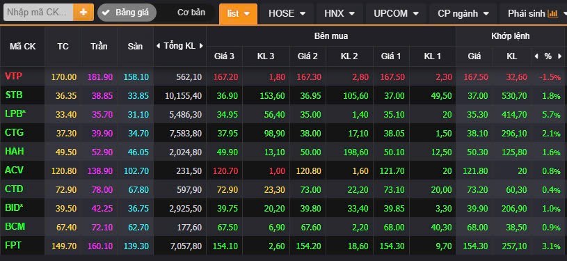Viewport: 567px width, 261px height.
Task: Click the Sàn floor price header
Action: [135, 47]
